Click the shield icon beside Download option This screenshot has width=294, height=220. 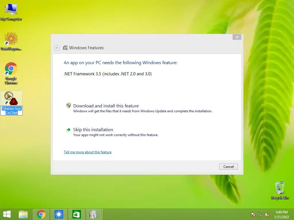[69, 105]
